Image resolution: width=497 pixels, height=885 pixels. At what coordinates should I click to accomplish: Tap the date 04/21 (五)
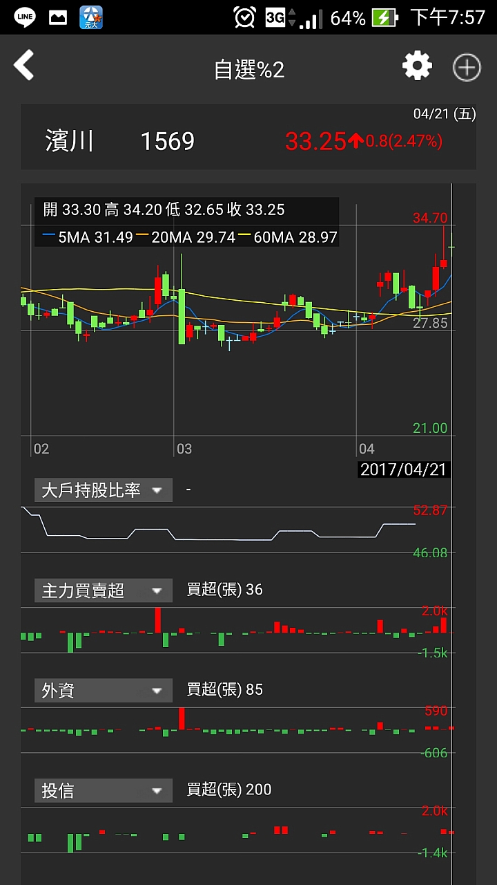(x=445, y=114)
